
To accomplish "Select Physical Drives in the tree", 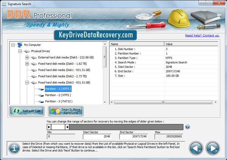I will click(x=40, y=51).
